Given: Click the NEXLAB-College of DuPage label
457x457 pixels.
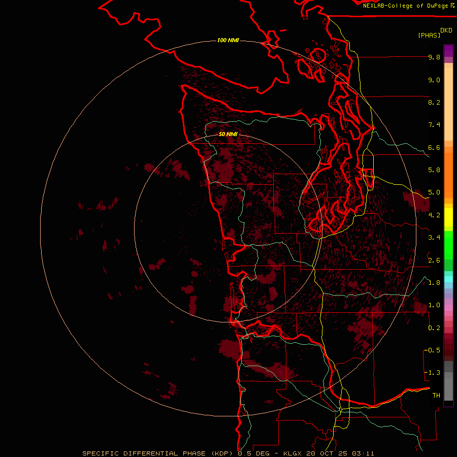Looking at the screenshot, I should tap(405, 6).
